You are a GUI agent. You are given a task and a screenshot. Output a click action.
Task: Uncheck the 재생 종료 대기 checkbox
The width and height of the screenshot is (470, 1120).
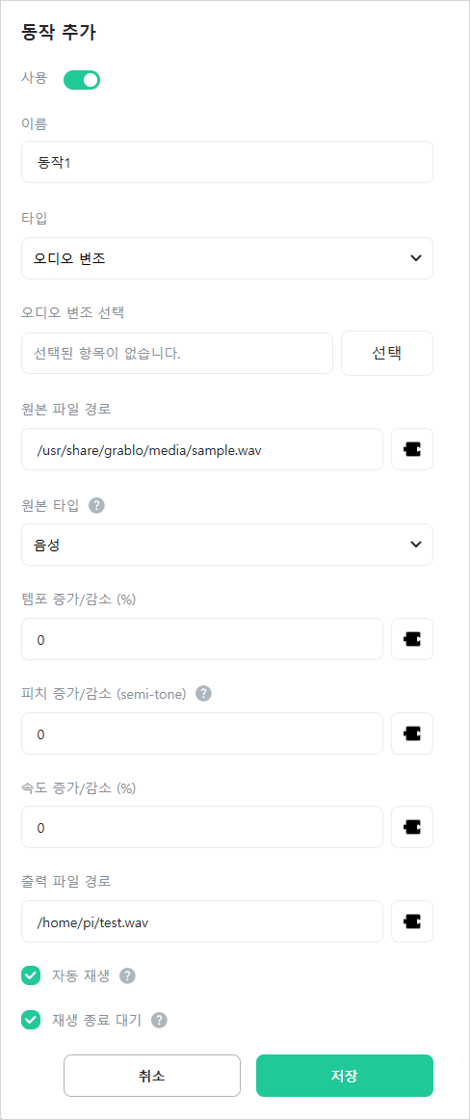(31, 1020)
